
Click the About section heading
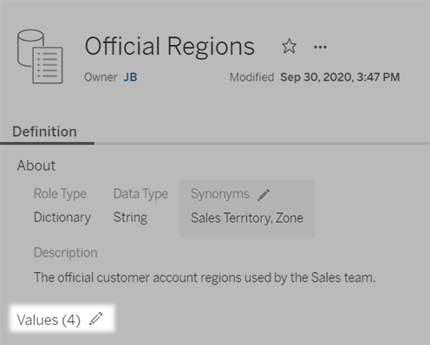coord(36,166)
